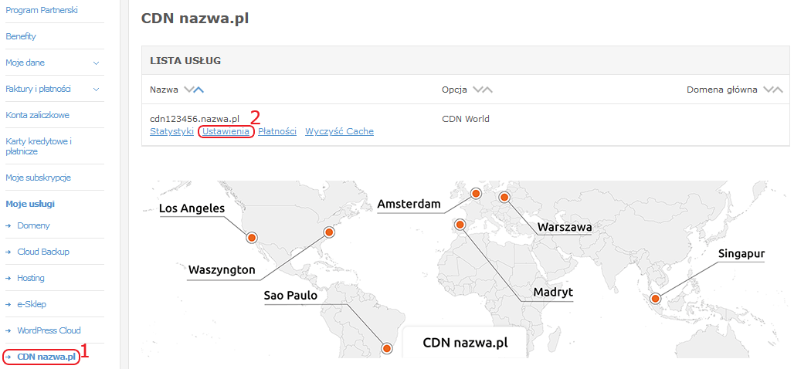Viewport: 794px width, 369px height.
Task: Click Opcja column header
Action: (x=454, y=90)
